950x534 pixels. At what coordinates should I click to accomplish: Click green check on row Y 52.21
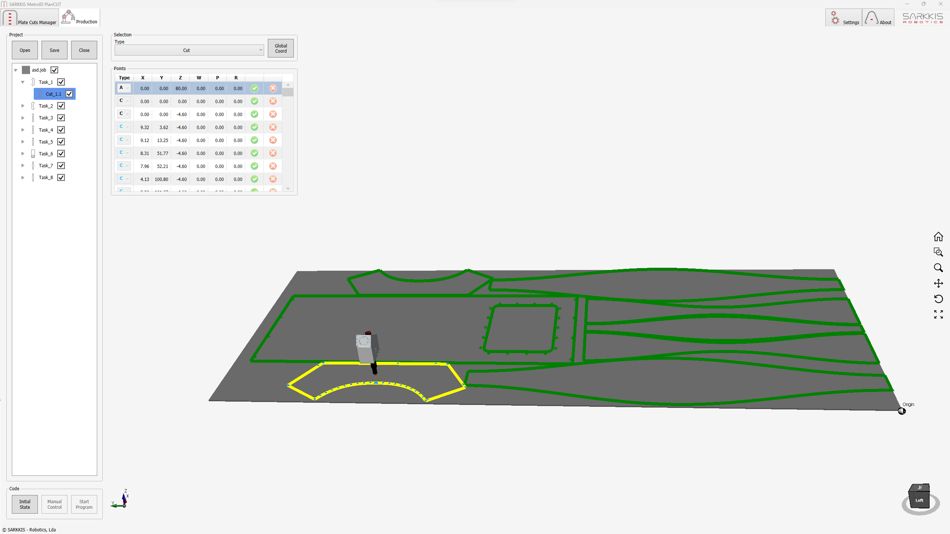tap(254, 166)
